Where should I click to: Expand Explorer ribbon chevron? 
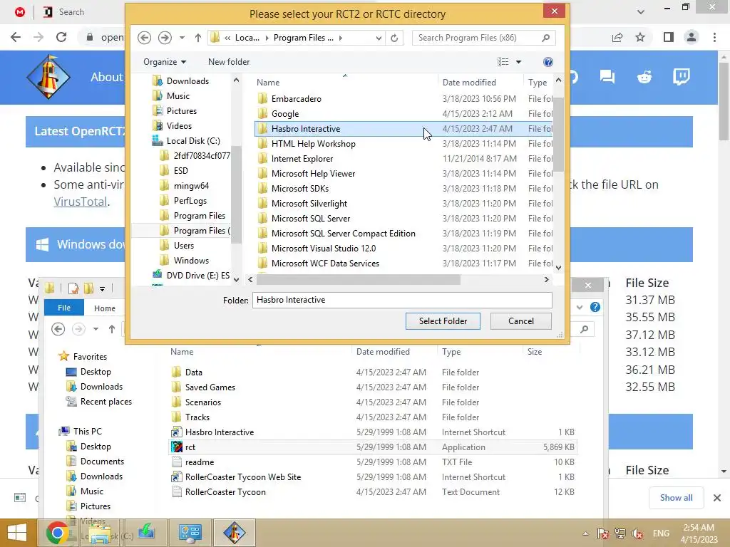pyautogui.click(x=580, y=307)
